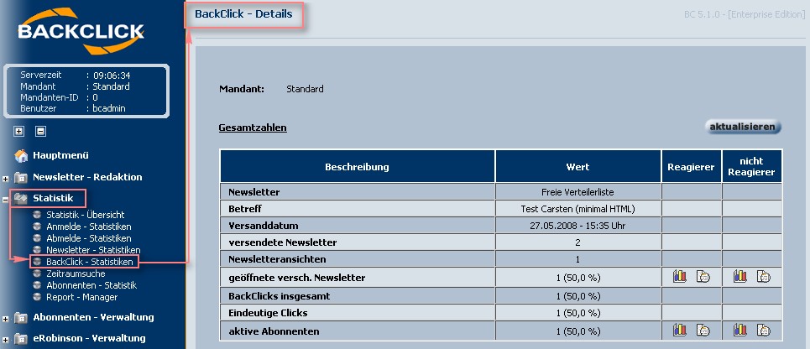This screenshot has width=810, height=349.
Task: Open Reagierer list for geöffnete versch. Newsletter
Action: (703, 277)
